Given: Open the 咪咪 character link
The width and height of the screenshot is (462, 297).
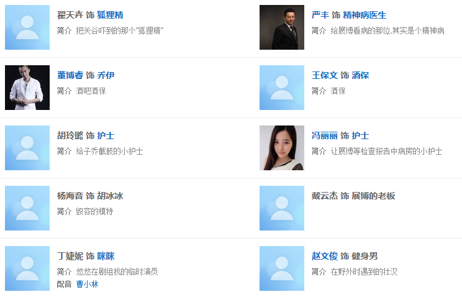Looking at the screenshot, I should click(x=106, y=256).
